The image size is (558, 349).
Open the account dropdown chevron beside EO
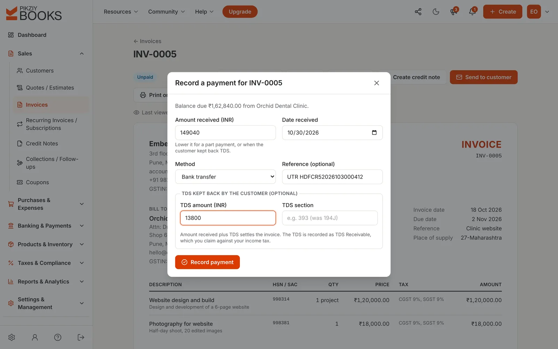[547, 12]
